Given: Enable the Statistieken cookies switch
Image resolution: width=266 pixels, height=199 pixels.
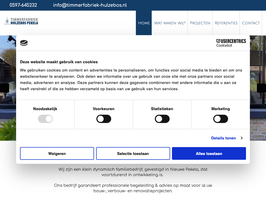Looking at the screenshot, I should pos(162,119).
